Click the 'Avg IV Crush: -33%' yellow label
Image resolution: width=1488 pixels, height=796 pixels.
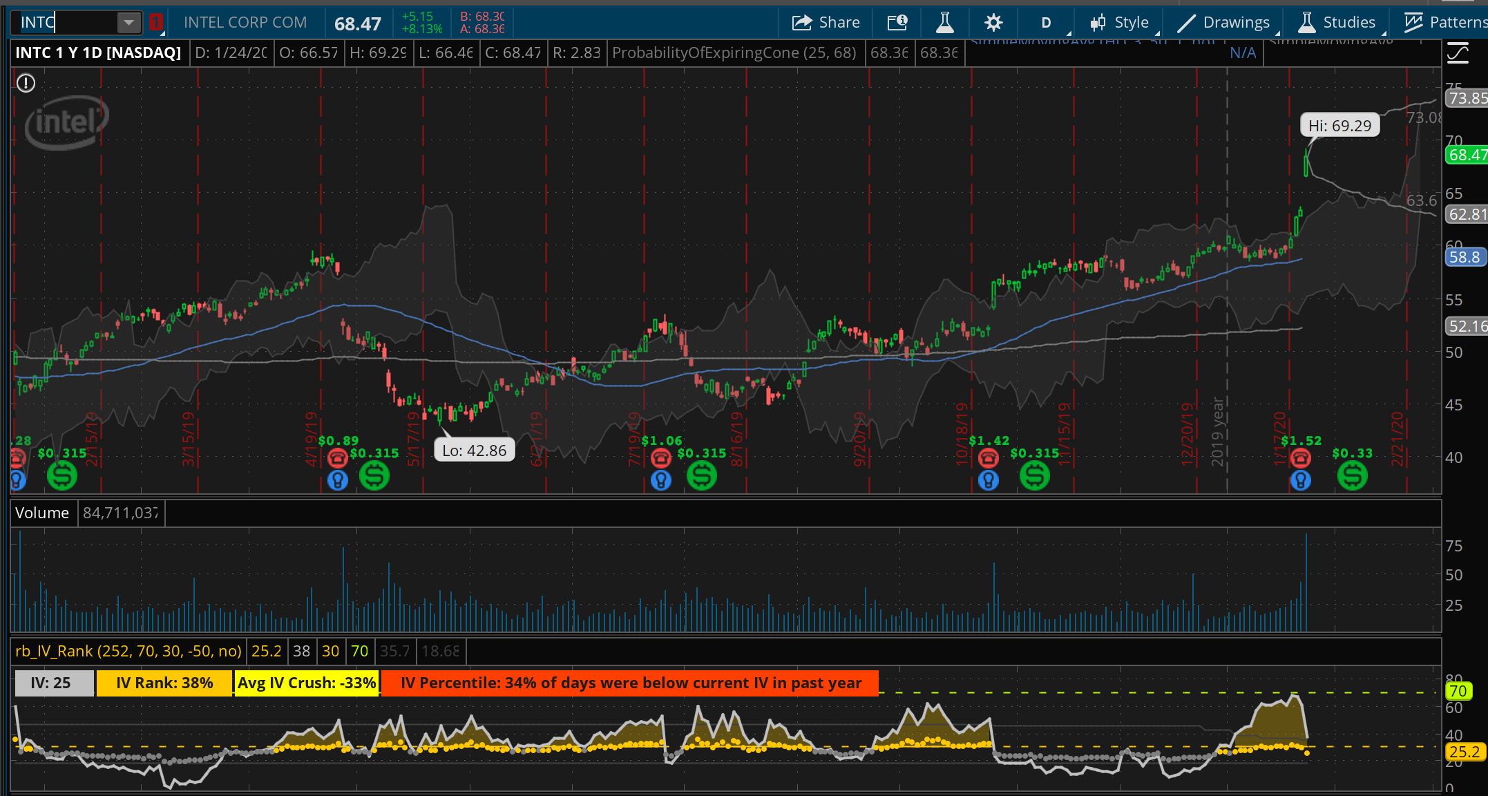[307, 683]
